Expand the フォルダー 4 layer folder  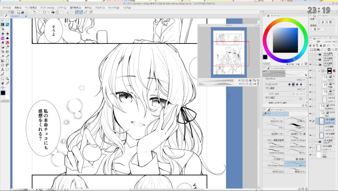(x=316, y=54)
